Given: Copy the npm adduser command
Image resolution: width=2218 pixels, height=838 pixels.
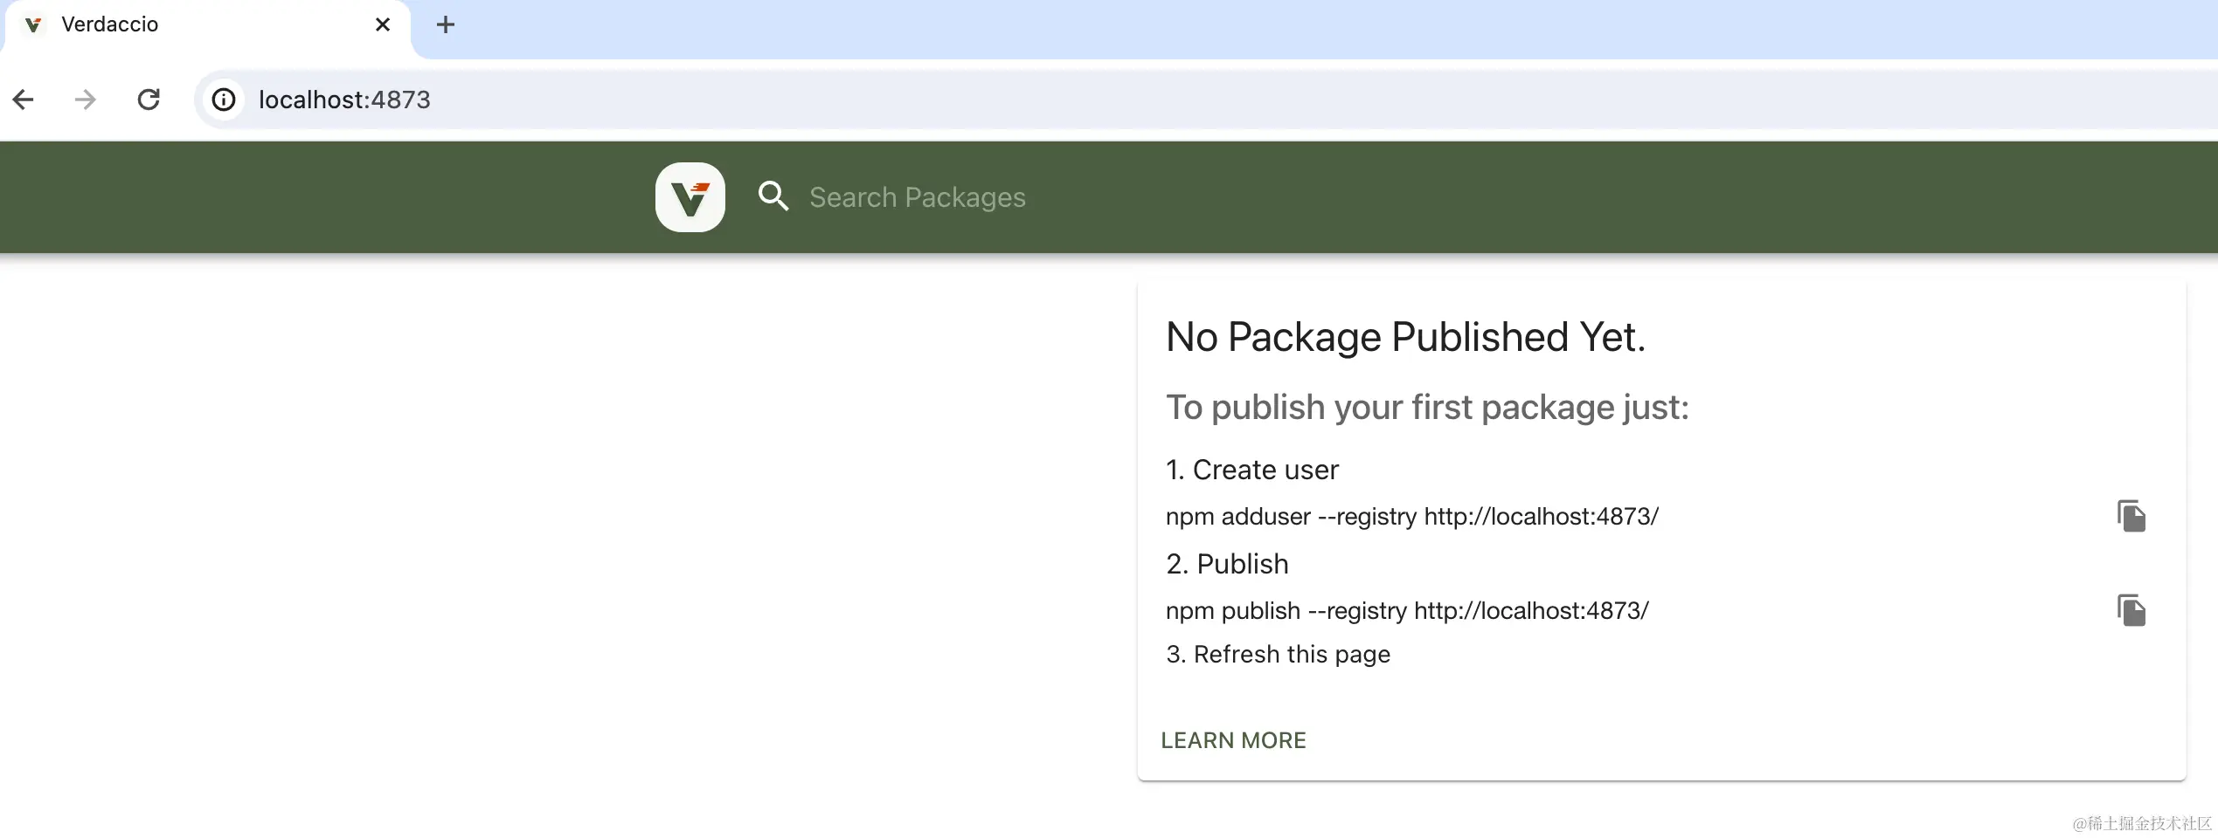Looking at the screenshot, I should [x=2131, y=516].
